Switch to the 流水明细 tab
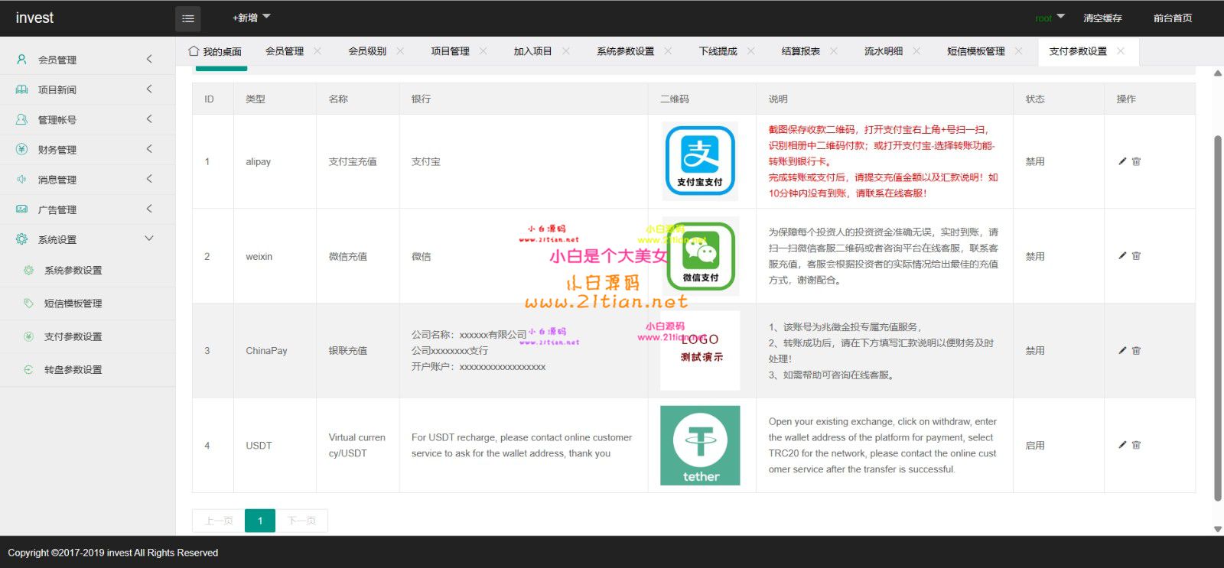The width and height of the screenshot is (1224, 568). pos(884,51)
